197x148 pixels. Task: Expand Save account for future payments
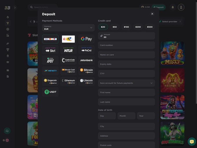point(126,83)
